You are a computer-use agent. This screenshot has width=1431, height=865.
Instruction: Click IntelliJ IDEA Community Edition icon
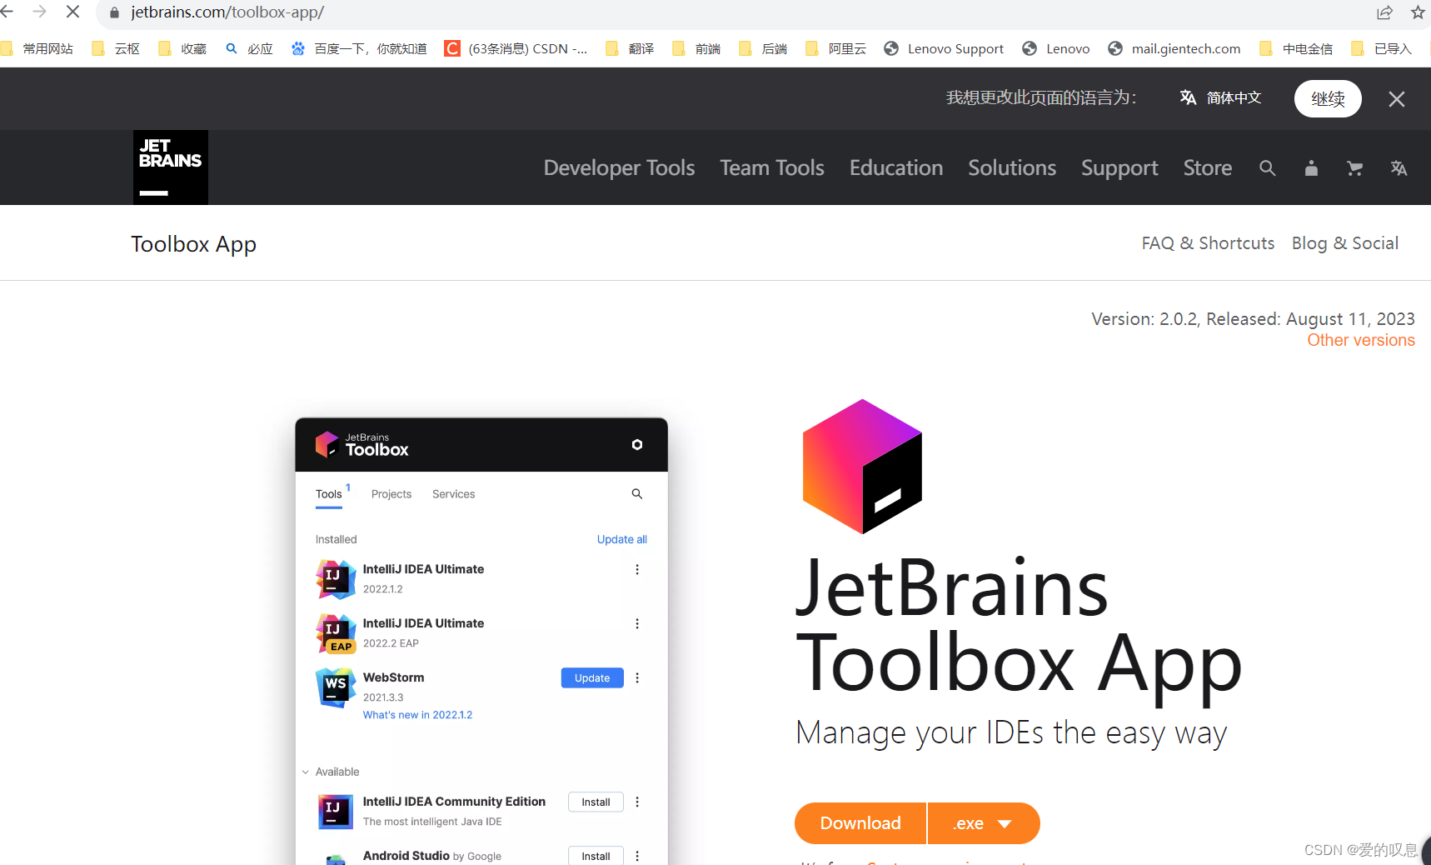[x=336, y=812]
